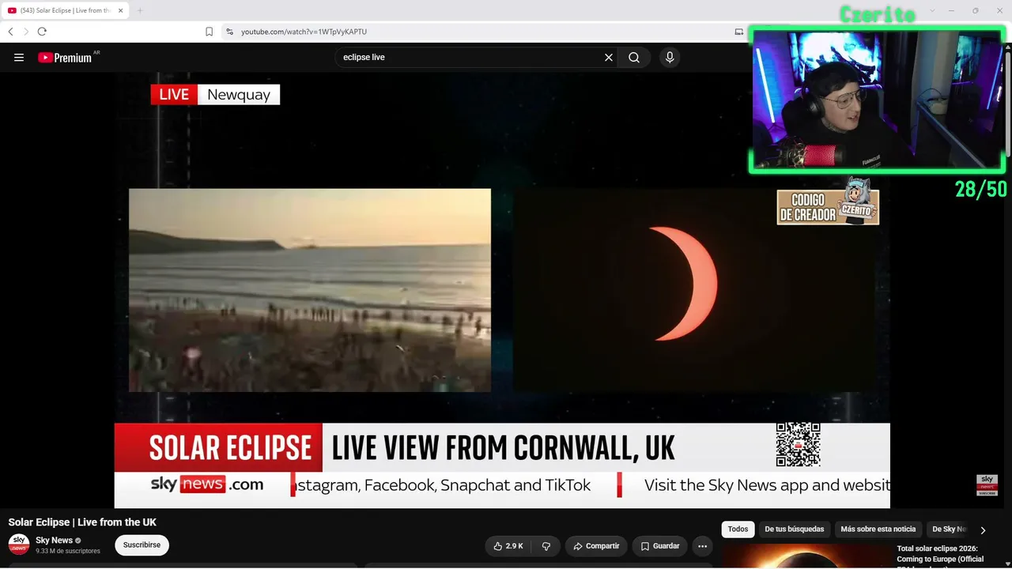Go forward in browser history
The width and height of the screenshot is (1012, 569).
(26, 32)
